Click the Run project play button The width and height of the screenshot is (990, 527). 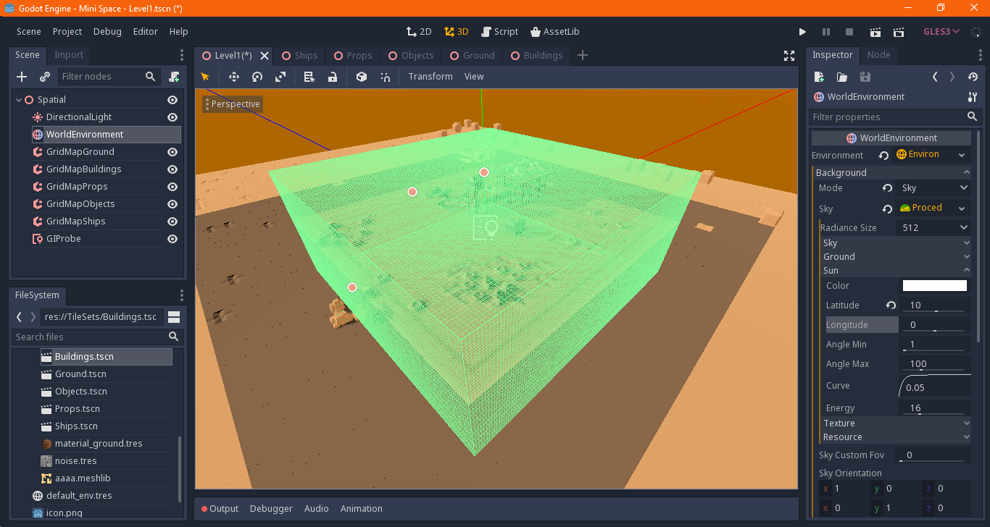click(x=802, y=32)
